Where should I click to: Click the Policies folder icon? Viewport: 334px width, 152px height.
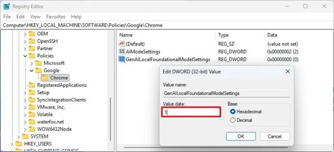click(32, 56)
